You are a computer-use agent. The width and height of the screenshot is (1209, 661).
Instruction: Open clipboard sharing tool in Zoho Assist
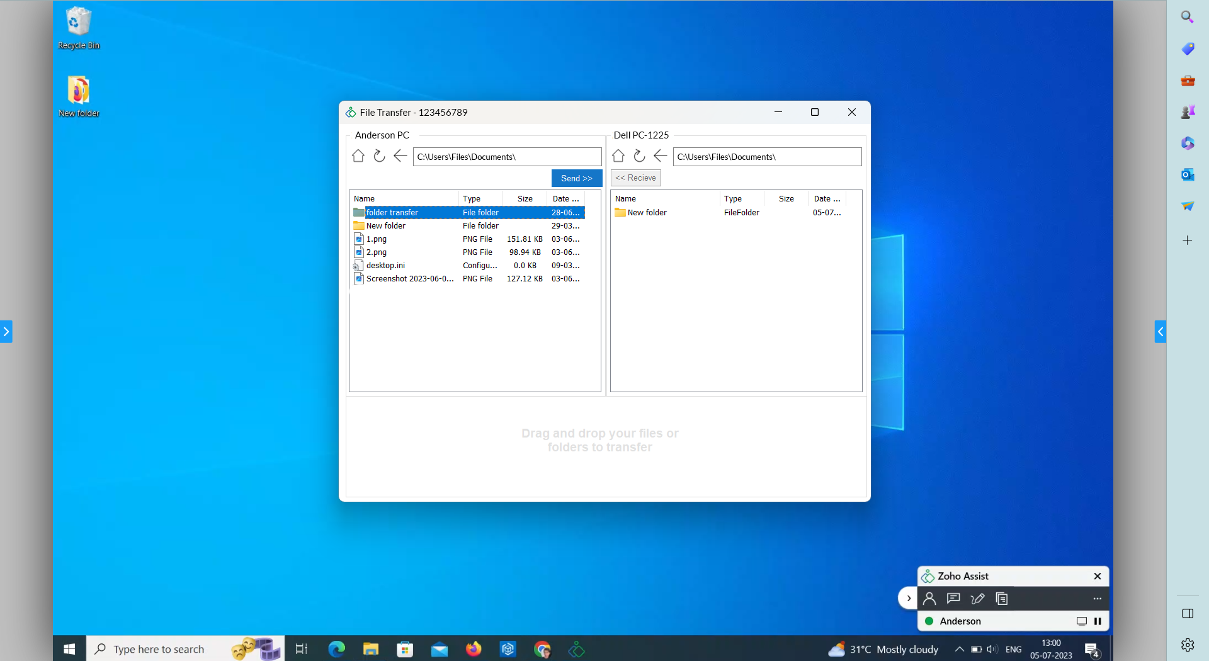[x=1001, y=599]
